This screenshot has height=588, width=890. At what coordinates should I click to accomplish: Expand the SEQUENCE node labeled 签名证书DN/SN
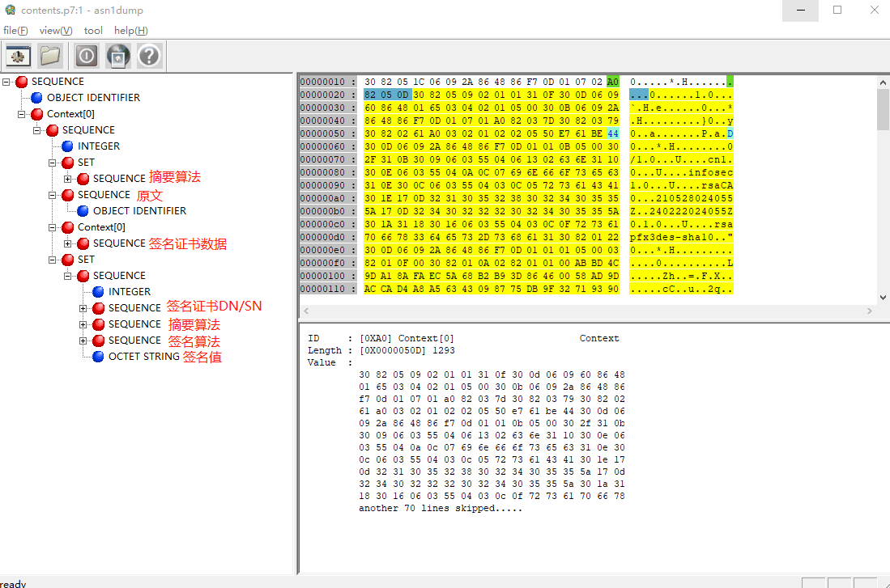click(x=83, y=308)
